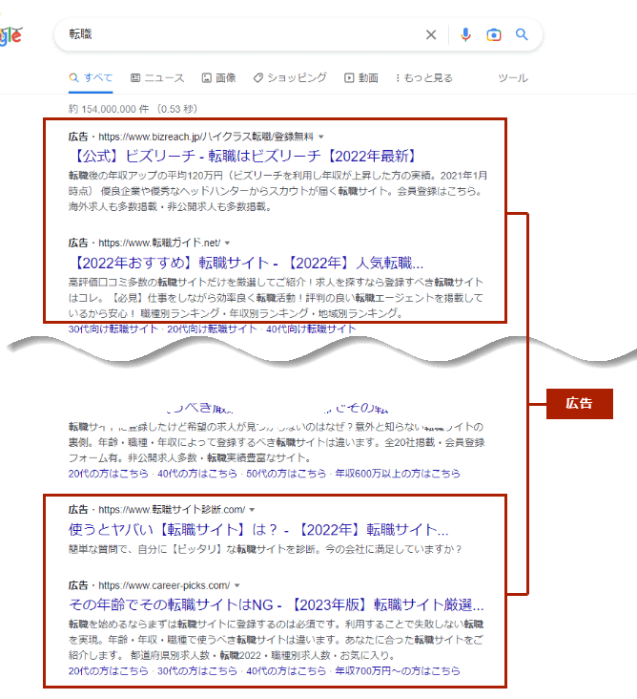Select the すべて tab
Viewport: 637px width, 699px height.
pyautogui.click(x=91, y=78)
